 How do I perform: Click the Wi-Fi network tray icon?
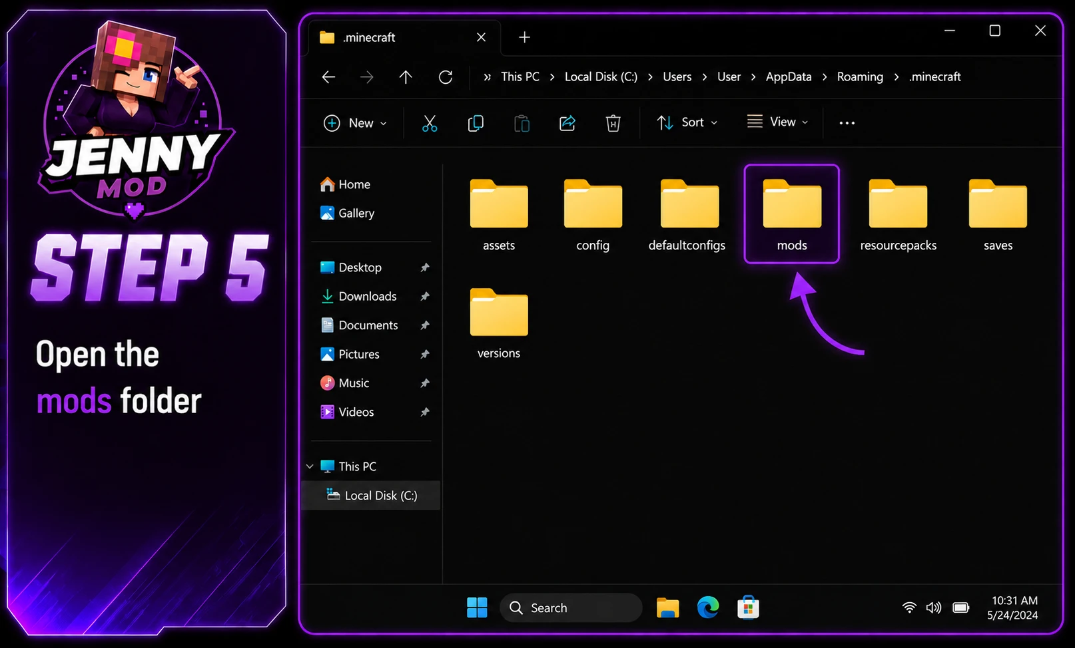click(x=909, y=607)
